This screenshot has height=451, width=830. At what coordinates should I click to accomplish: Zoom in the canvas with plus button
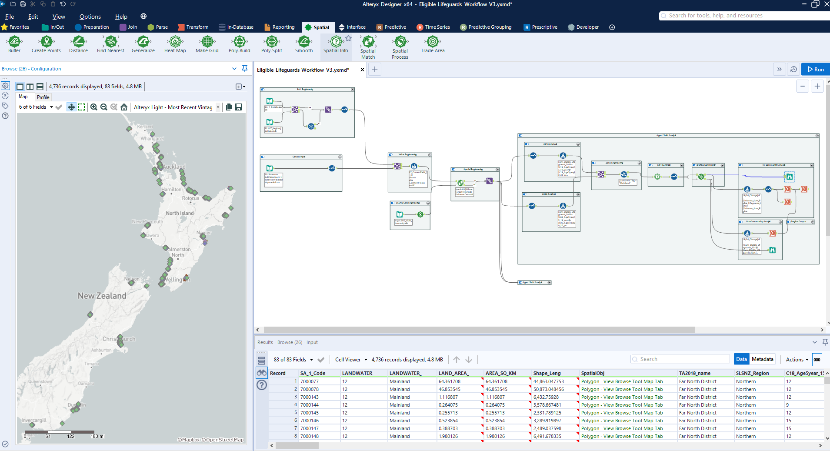click(817, 86)
